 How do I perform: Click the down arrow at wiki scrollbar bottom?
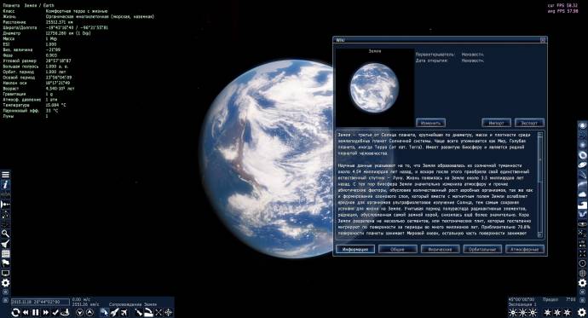coord(540,234)
